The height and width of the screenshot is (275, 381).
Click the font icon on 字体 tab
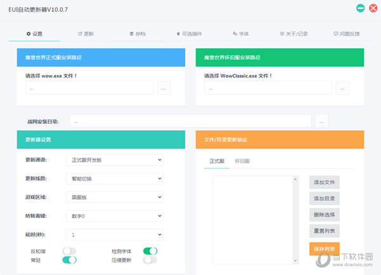[235, 34]
